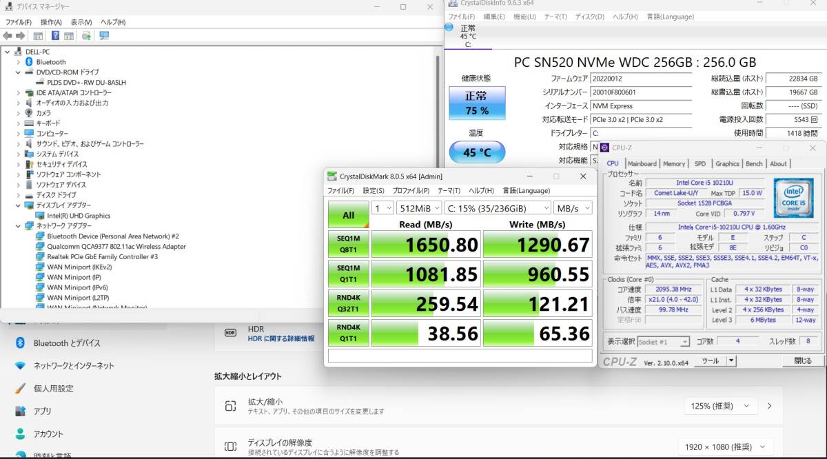Click the セキュリティ デバイス icon in device tree
Viewport: 827px width, 459px height.
[29, 164]
